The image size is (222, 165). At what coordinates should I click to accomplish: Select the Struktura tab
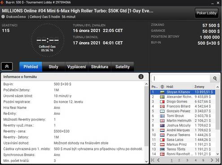click(100, 67)
